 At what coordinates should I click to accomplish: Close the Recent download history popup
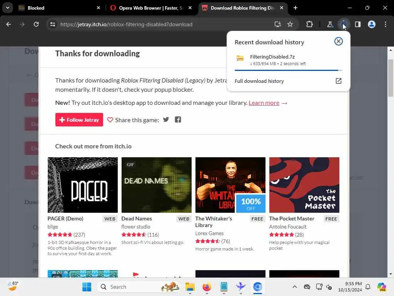[339, 41]
